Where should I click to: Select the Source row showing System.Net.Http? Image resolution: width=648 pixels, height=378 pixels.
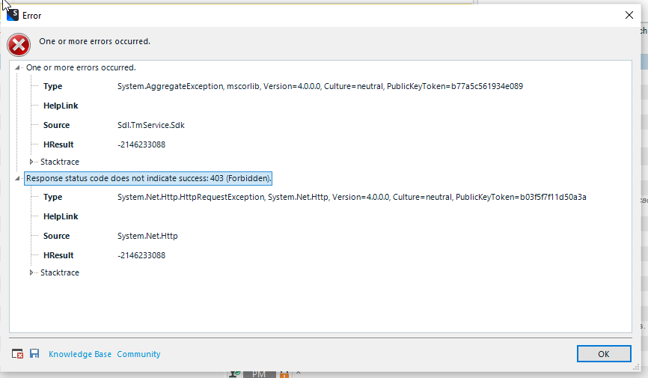coord(147,236)
